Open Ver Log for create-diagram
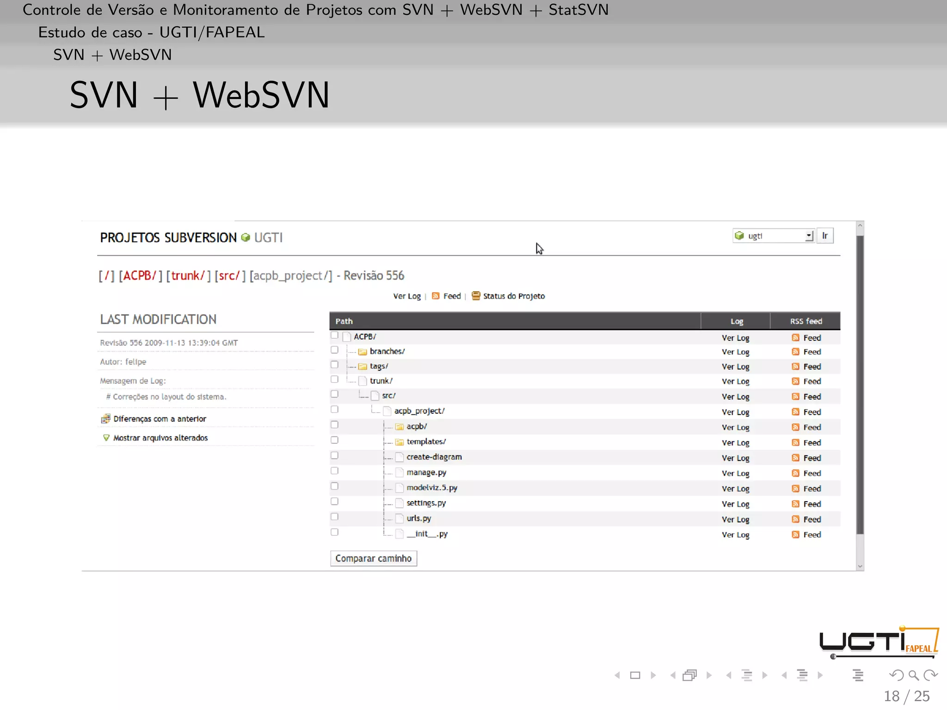 click(x=735, y=458)
